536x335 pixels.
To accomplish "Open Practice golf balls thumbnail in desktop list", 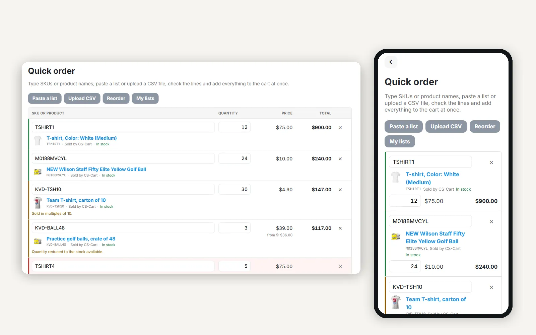I will 38,241.
